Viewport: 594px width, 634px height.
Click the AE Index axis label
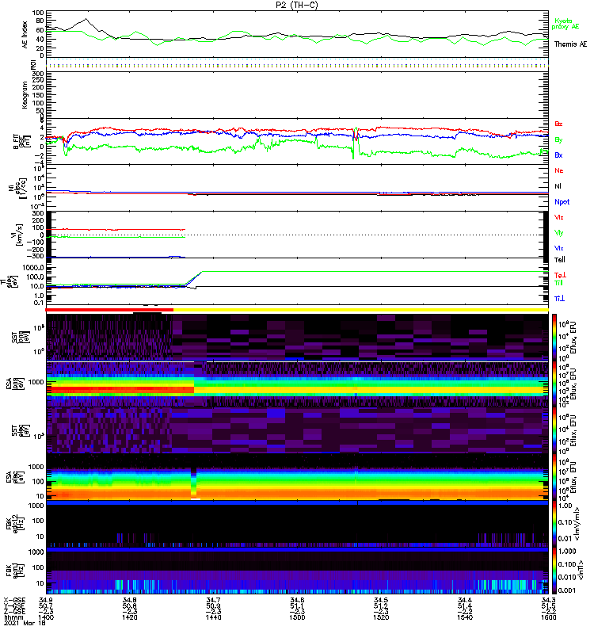pos(25,32)
